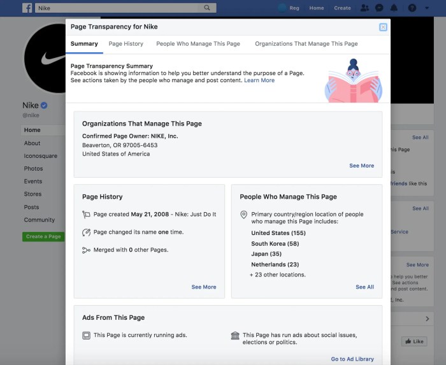Open Community in the left menu
Screen dimensions: 446x365
[40, 220]
